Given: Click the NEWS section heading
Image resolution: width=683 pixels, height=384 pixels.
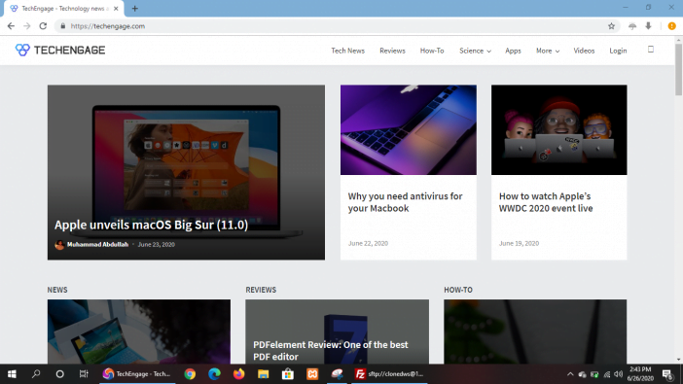Looking at the screenshot, I should pyautogui.click(x=57, y=290).
